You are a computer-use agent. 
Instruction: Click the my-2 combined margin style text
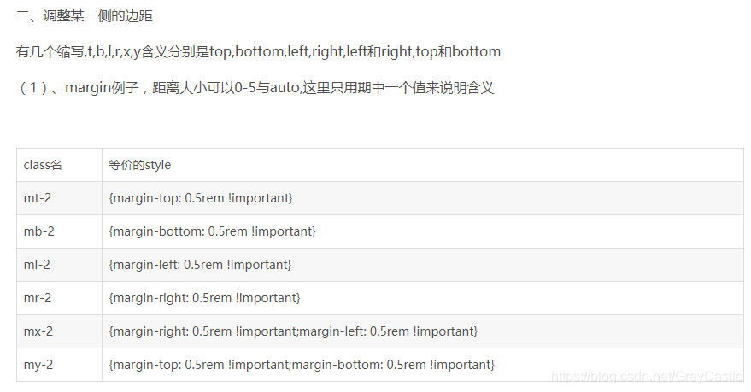(302, 365)
